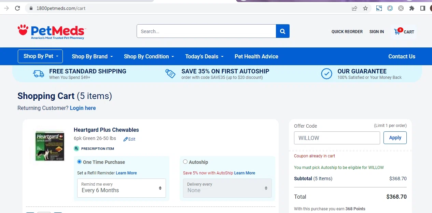Click the browser forward arrow
The height and width of the screenshot is (213, 432).
coord(6,8)
